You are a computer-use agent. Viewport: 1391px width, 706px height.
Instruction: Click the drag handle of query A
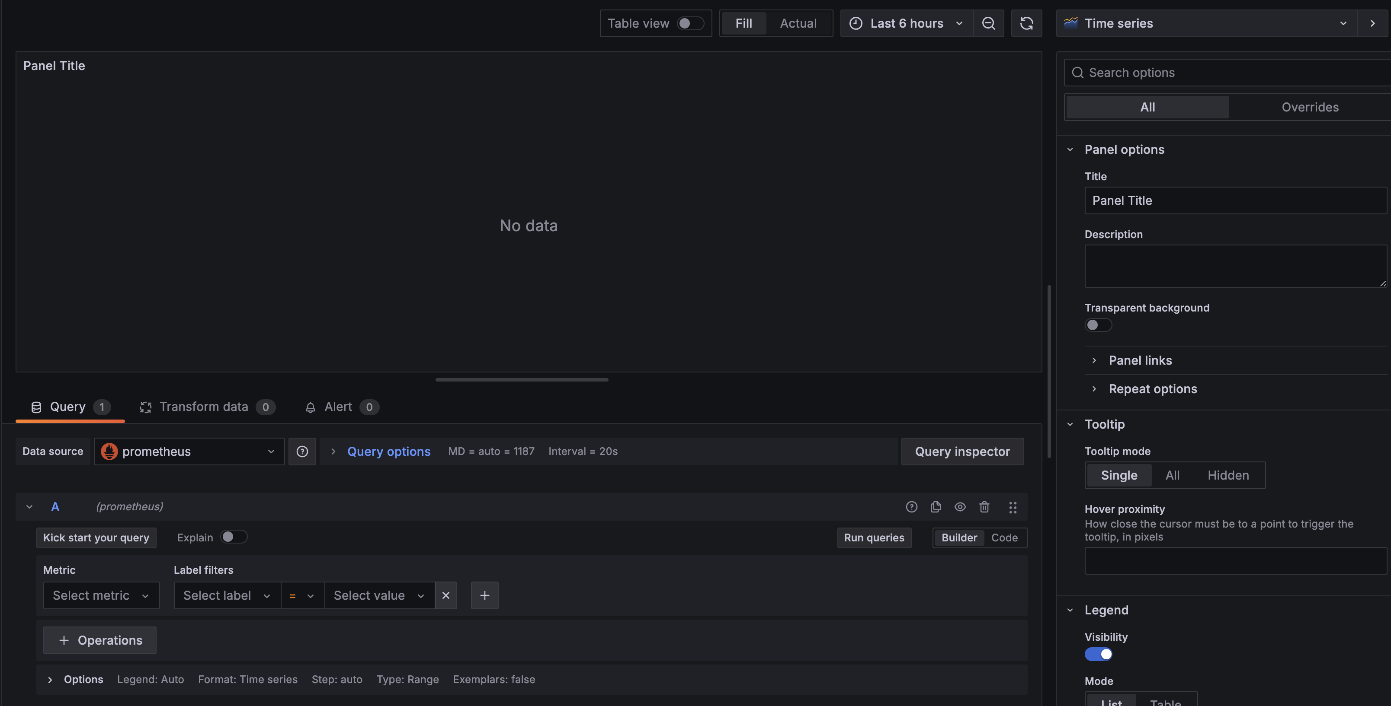1013,507
